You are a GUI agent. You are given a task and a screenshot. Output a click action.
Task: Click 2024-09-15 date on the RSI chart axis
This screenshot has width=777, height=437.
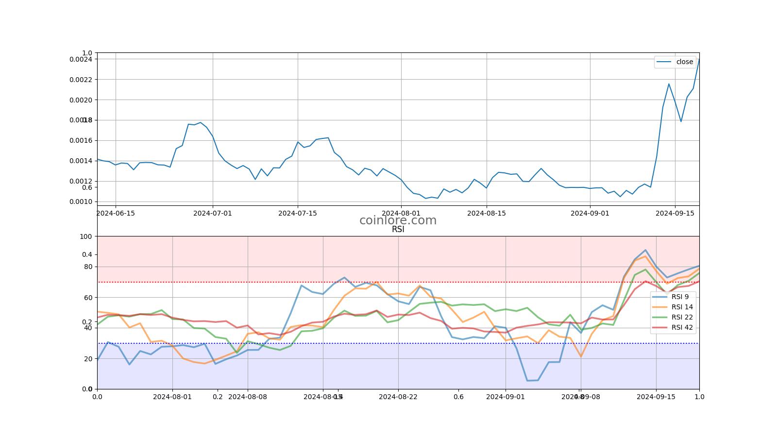pos(656,397)
